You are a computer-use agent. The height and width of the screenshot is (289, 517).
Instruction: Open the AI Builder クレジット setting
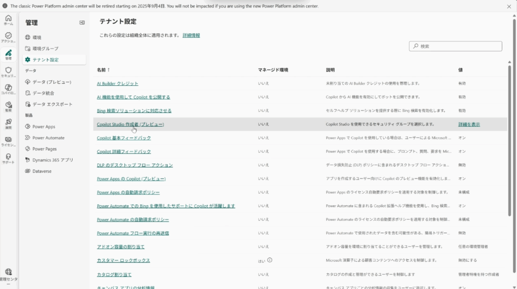pyautogui.click(x=117, y=83)
